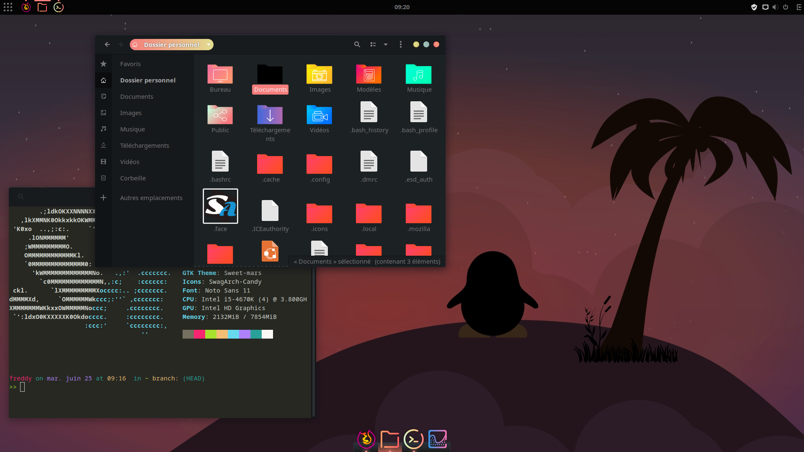Click the logout icon in top-right corner

(x=799, y=7)
